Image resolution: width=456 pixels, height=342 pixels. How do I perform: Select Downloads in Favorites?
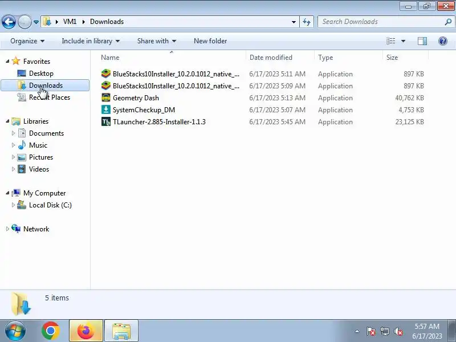tap(45, 85)
